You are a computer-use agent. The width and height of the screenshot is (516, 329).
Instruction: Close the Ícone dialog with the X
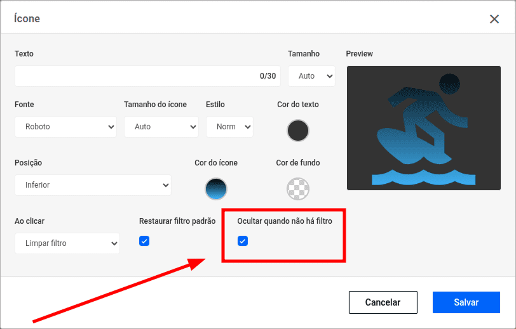(494, 19)
